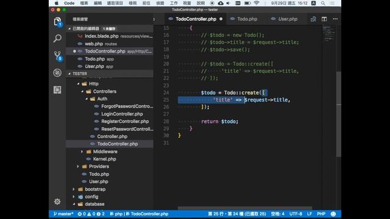Expand the Middleware folder
Viewport: 390px width, 219px height.
(82, 151)
